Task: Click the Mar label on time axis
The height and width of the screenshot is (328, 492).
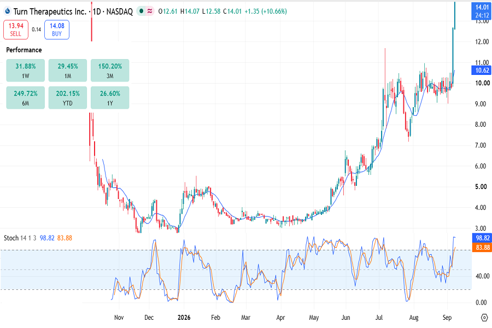Action: click(245, 317)
